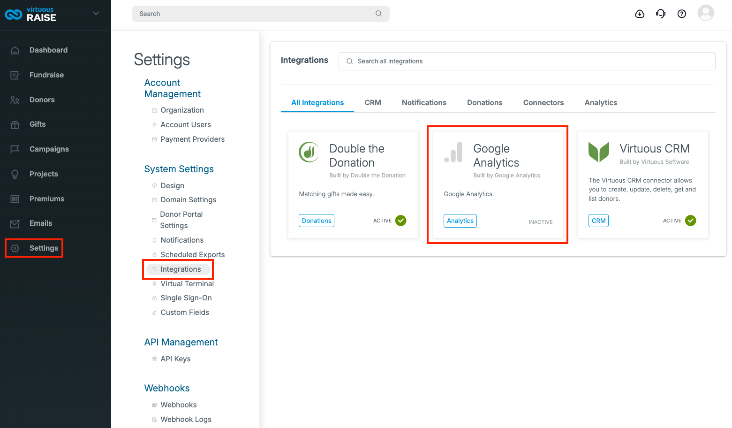732x428 pixels.
Task: Click the cloud download icon
Action: (640, 14)
